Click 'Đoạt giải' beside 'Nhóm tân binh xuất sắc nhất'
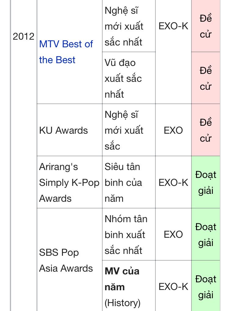Image resolution: width=229 pixels, height=311 pixels. [205, 235]
